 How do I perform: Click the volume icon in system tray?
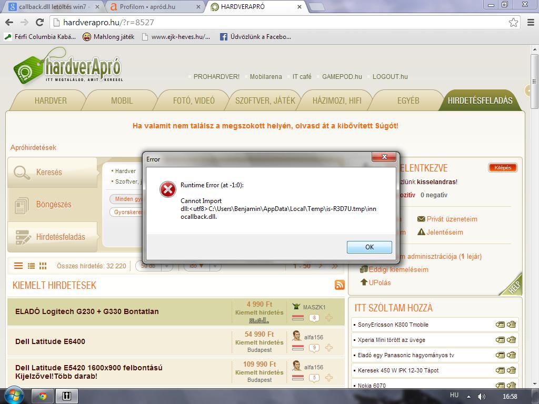482,397
